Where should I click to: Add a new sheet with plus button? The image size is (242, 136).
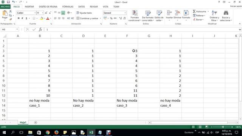tap(36, 122)
